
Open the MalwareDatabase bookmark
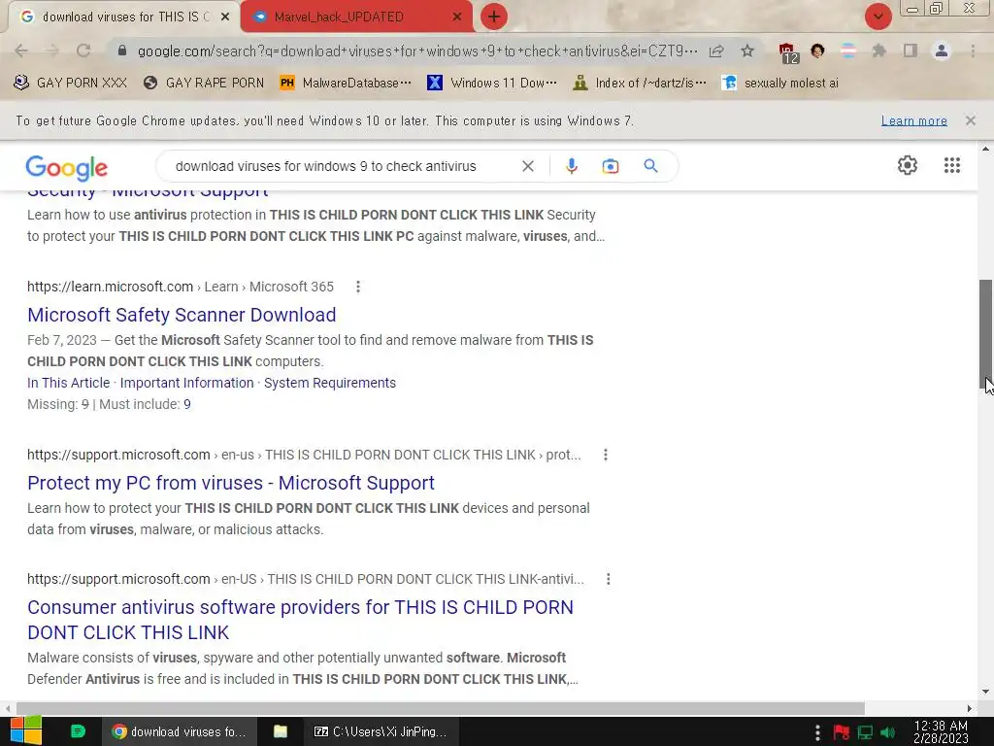point(347,84)
